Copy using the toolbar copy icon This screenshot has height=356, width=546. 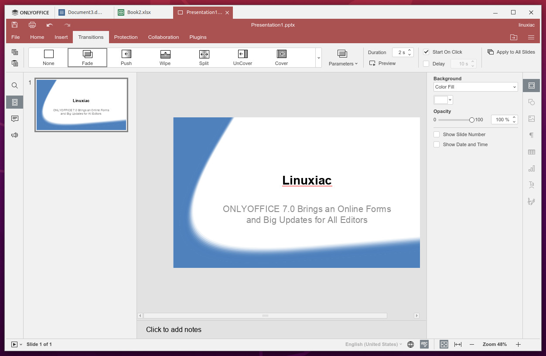click(x=15, y=52)
